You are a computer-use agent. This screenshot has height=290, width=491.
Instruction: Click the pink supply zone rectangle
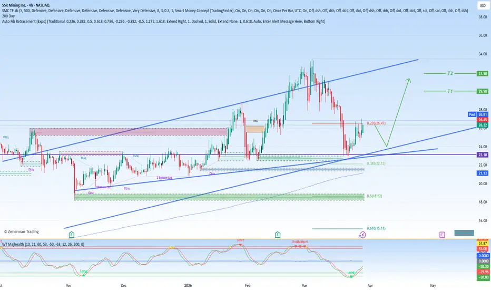pyautogui.click(x=129, y=132)
